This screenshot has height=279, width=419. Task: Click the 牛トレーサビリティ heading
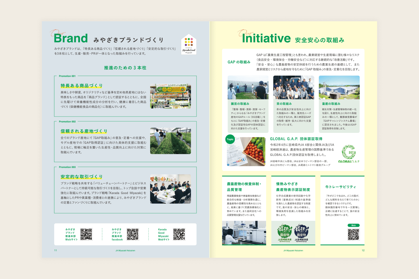(340, 187)
